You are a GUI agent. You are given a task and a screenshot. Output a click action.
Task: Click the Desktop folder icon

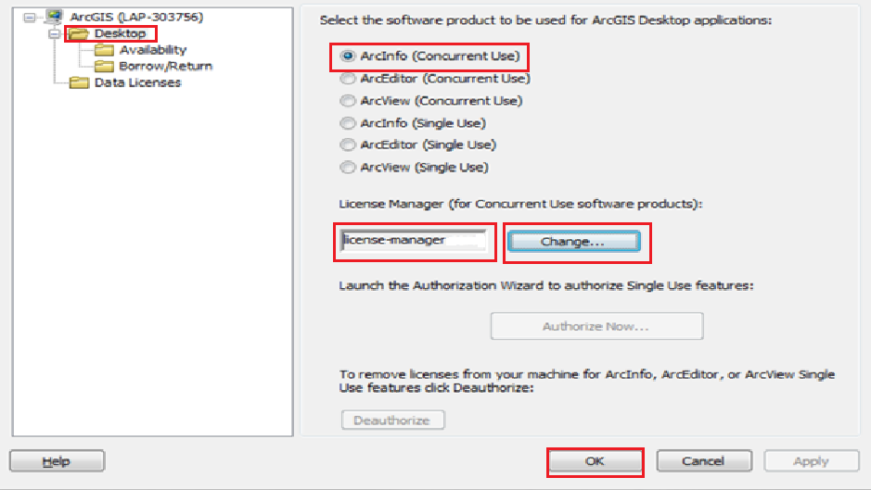point(79,34)
